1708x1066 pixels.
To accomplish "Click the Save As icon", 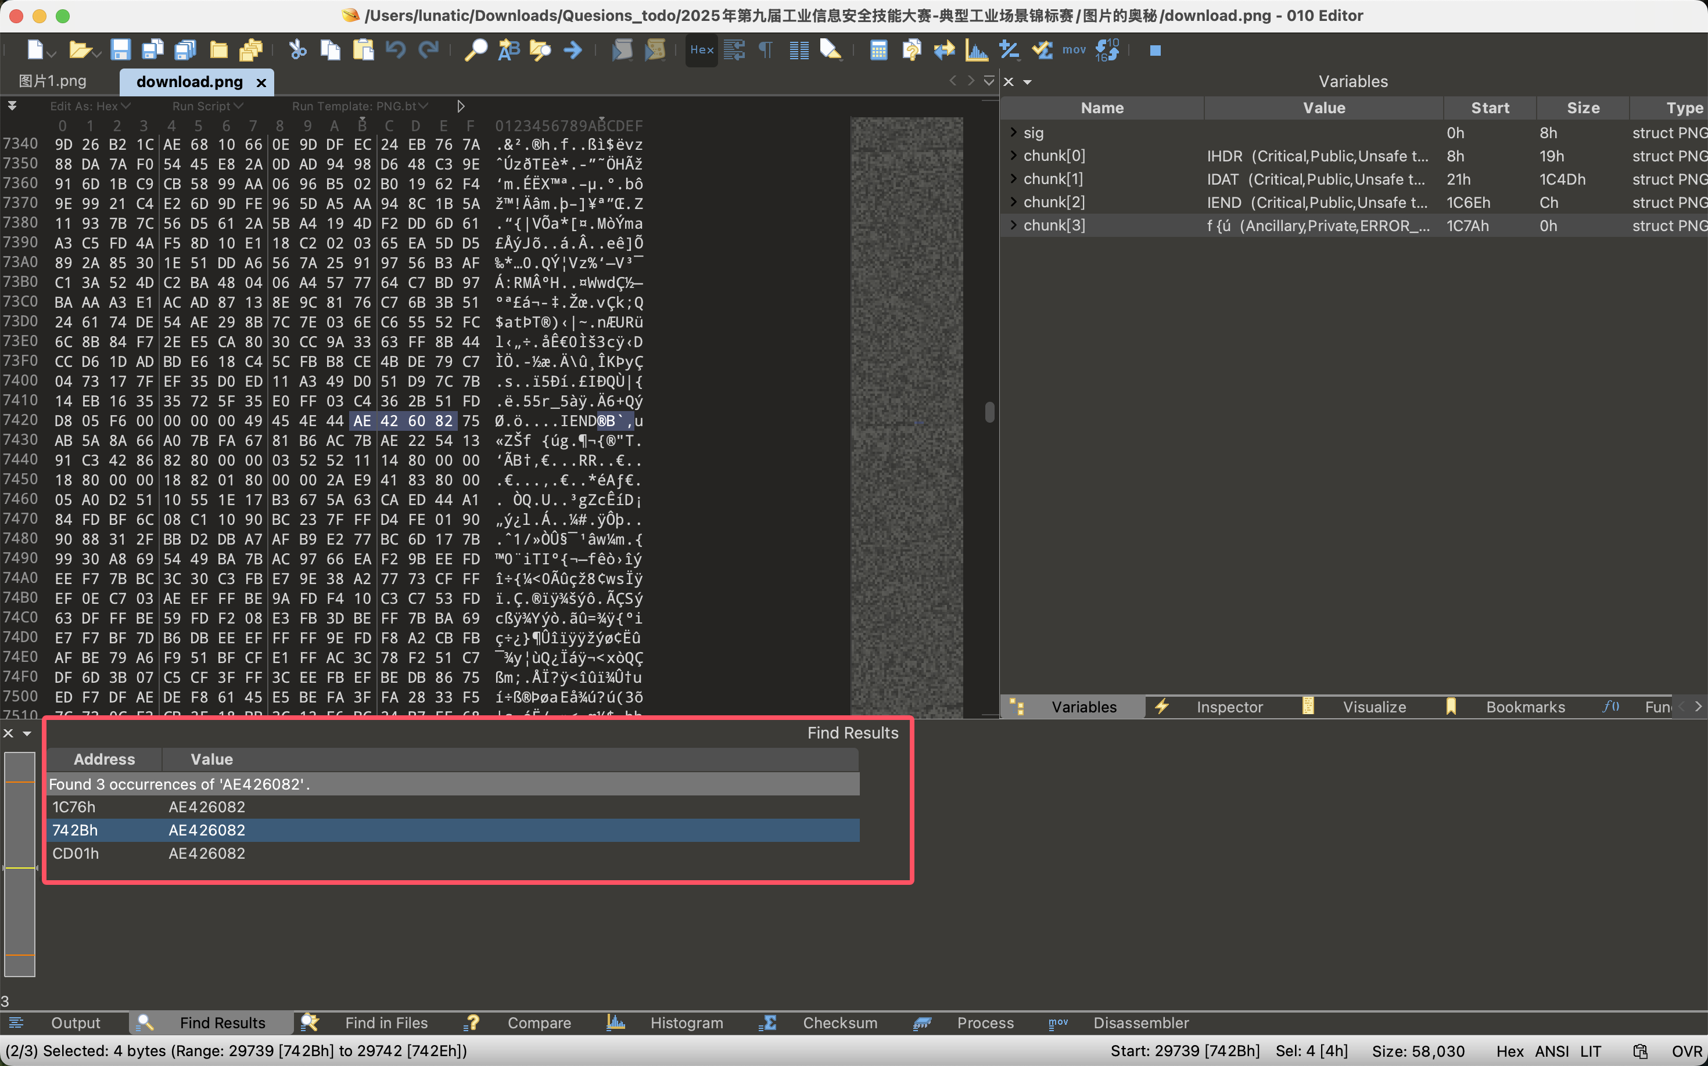I will pyautogui.click(x=152, y=49).
